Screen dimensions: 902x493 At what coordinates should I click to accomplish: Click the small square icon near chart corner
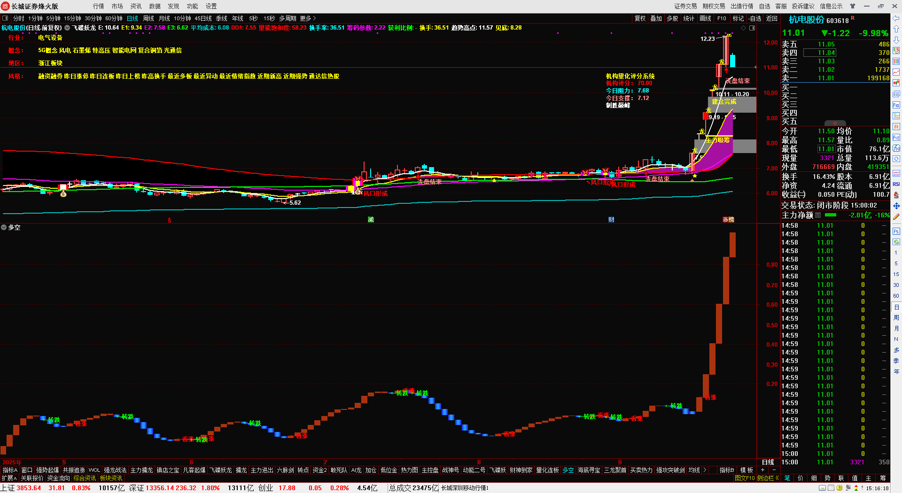(752, 28)
